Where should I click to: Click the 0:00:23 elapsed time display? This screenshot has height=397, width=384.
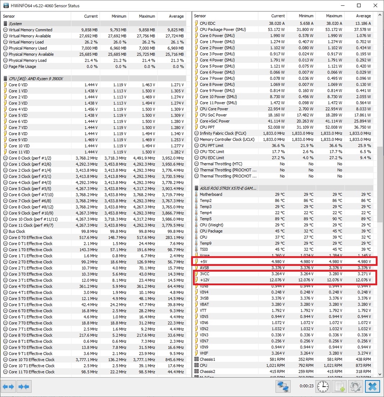pos(307,386)
